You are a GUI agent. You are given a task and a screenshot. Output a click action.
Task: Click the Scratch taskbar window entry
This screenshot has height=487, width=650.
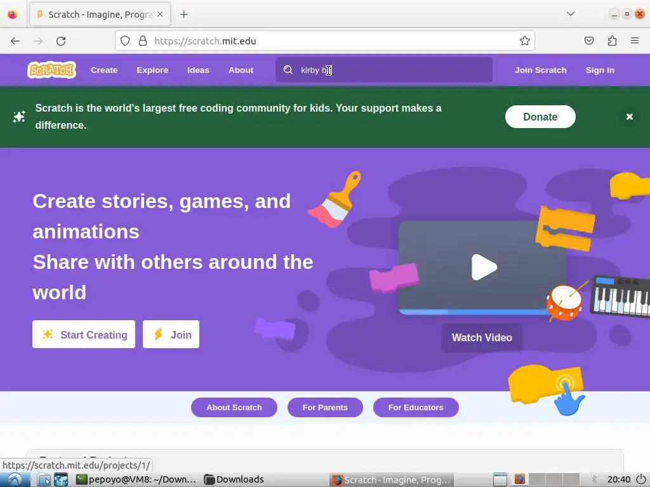[392, 479]
